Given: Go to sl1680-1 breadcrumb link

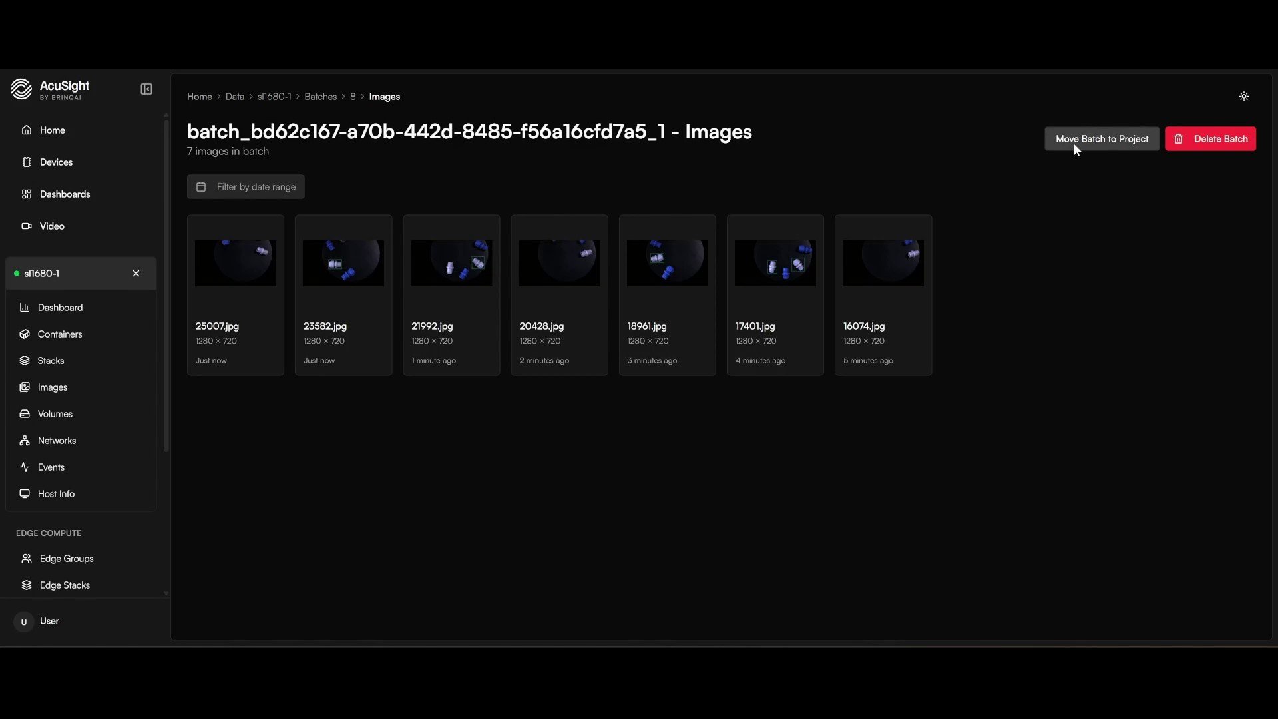Looking at the screenshot, I should [274, 97].
